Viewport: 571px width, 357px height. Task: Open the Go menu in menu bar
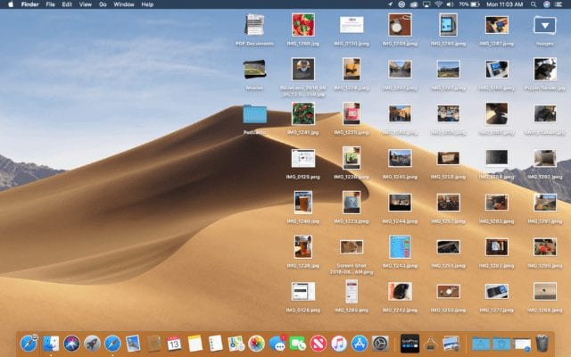click(x=103, y=4)
